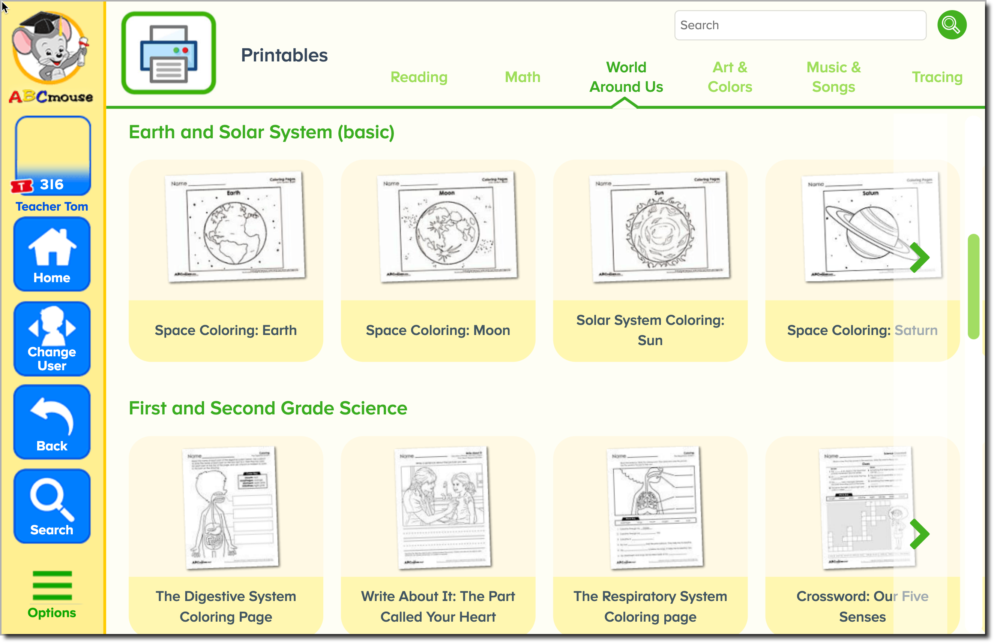This screenshot has height=643, width=994.
Task: Click The Digestive System Coloring Page title
Action: [225, 606]
